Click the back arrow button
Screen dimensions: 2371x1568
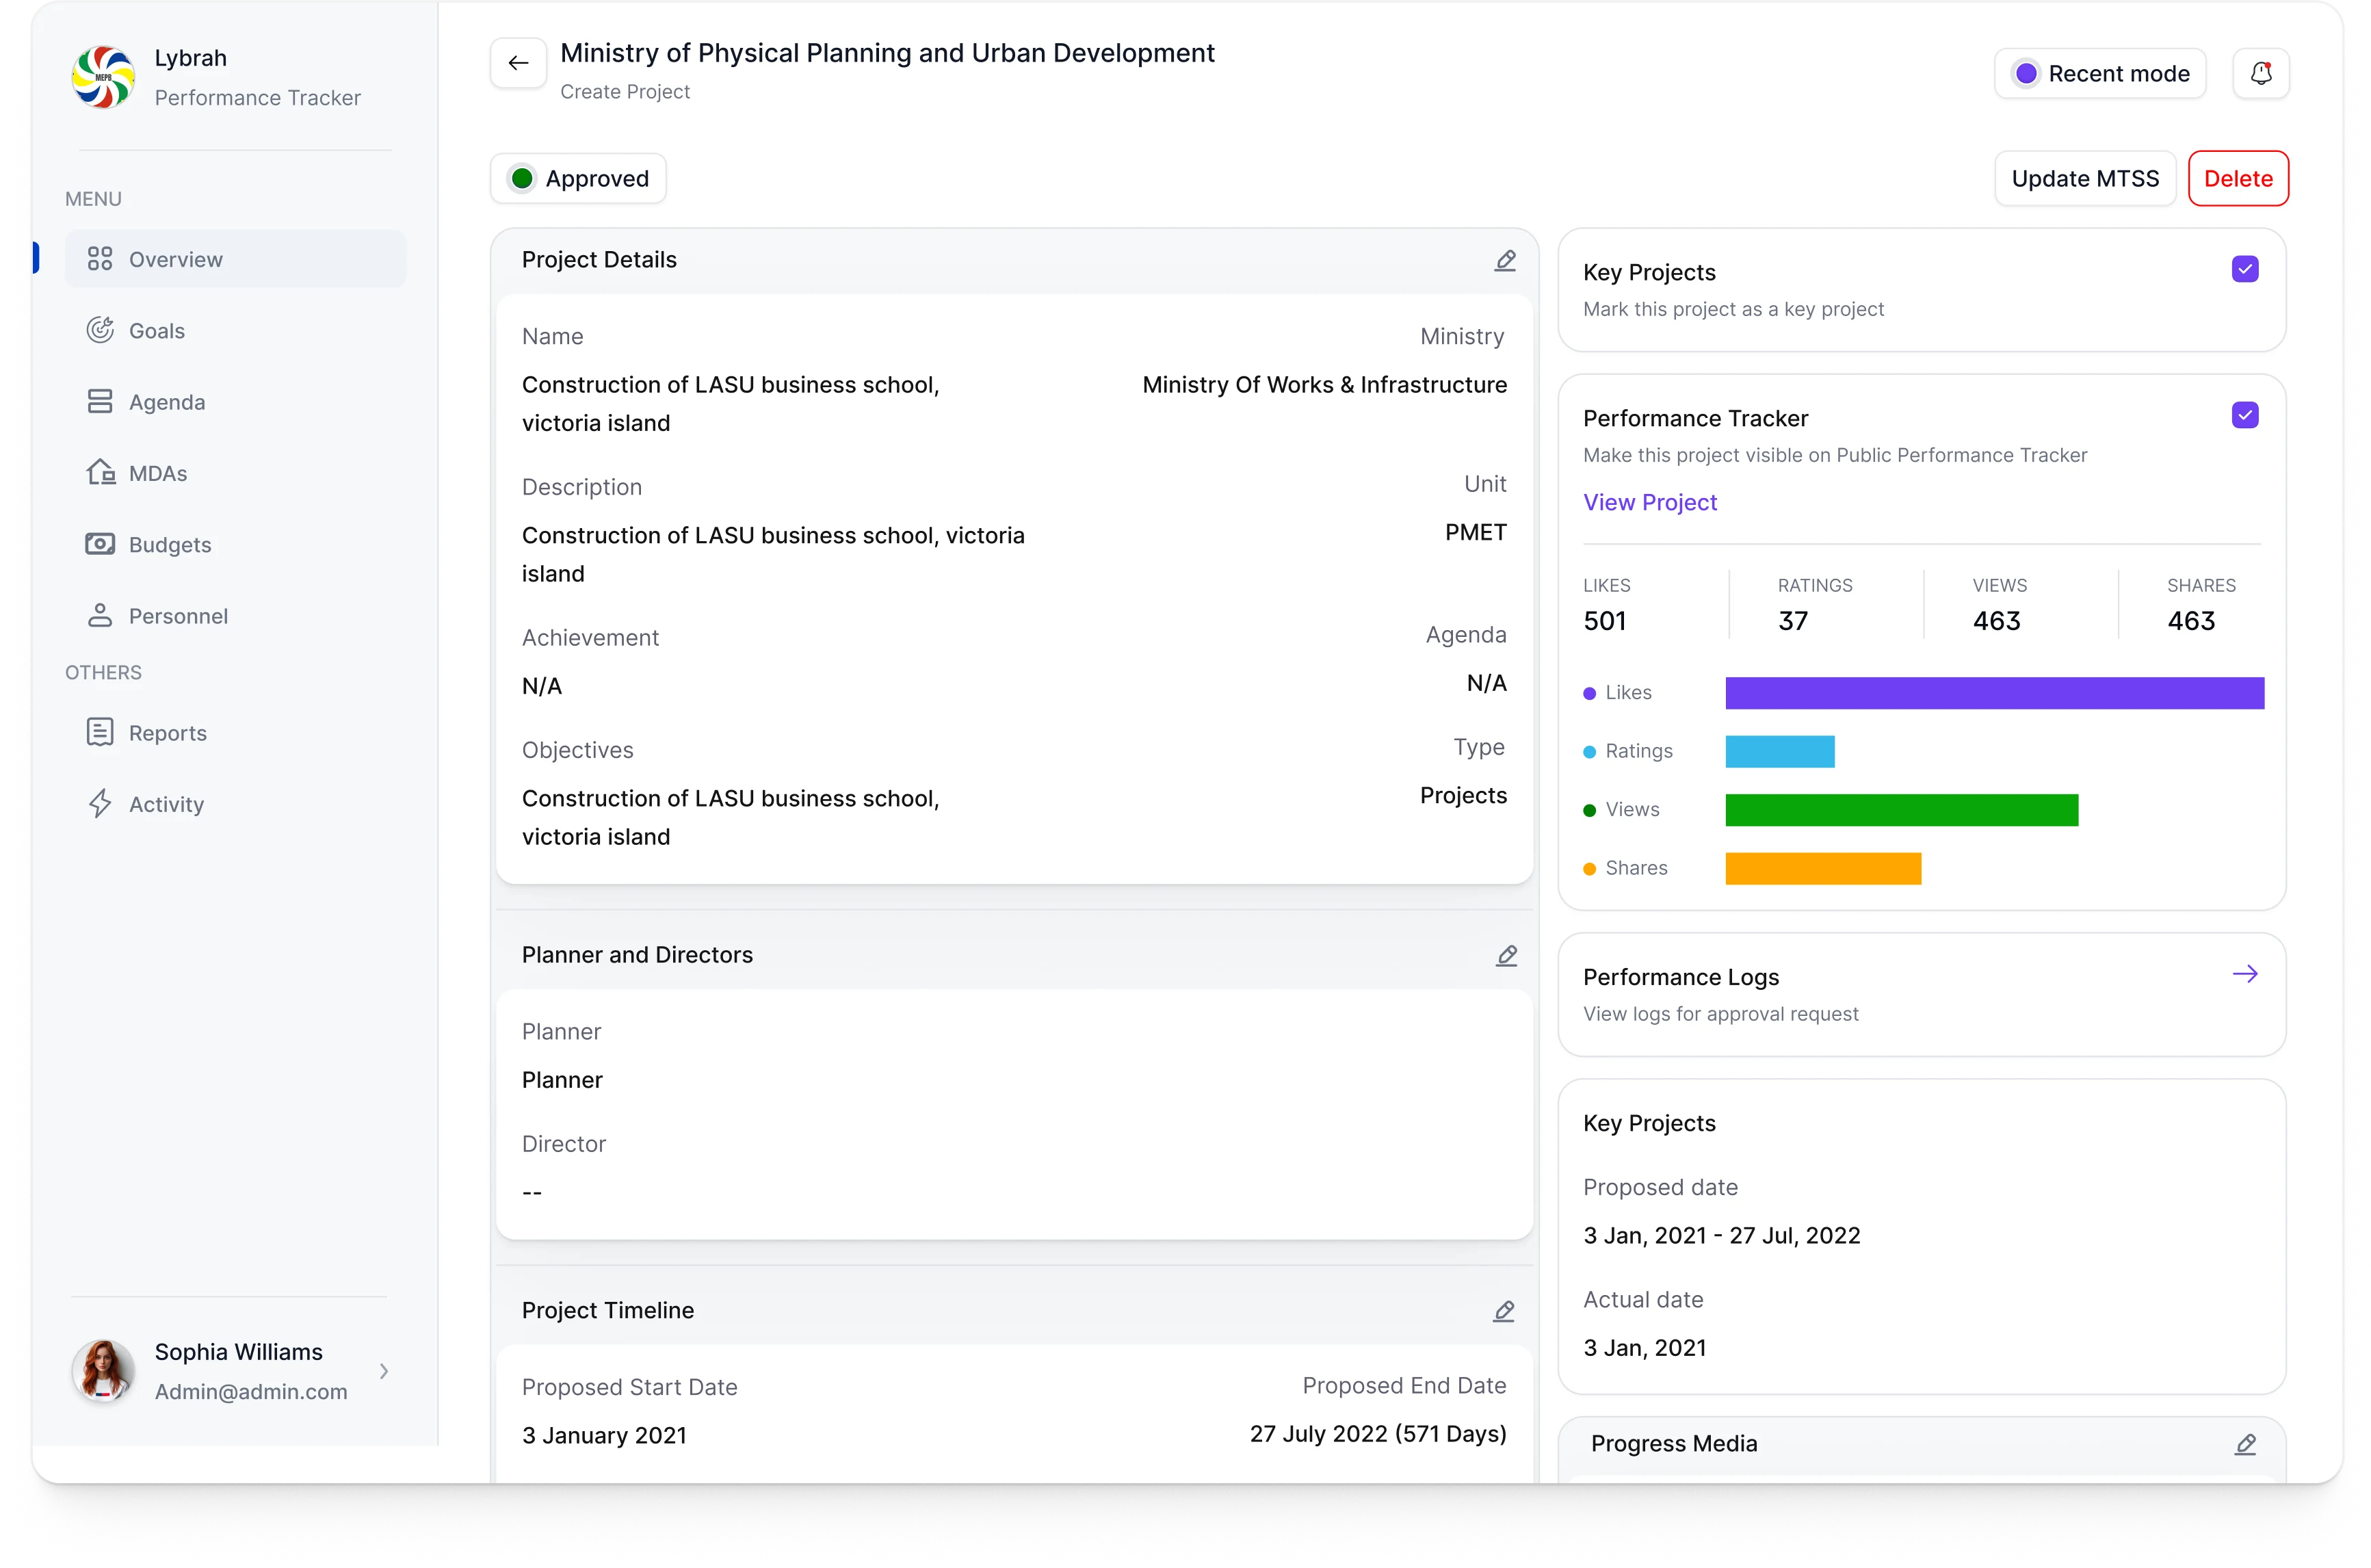518,64
